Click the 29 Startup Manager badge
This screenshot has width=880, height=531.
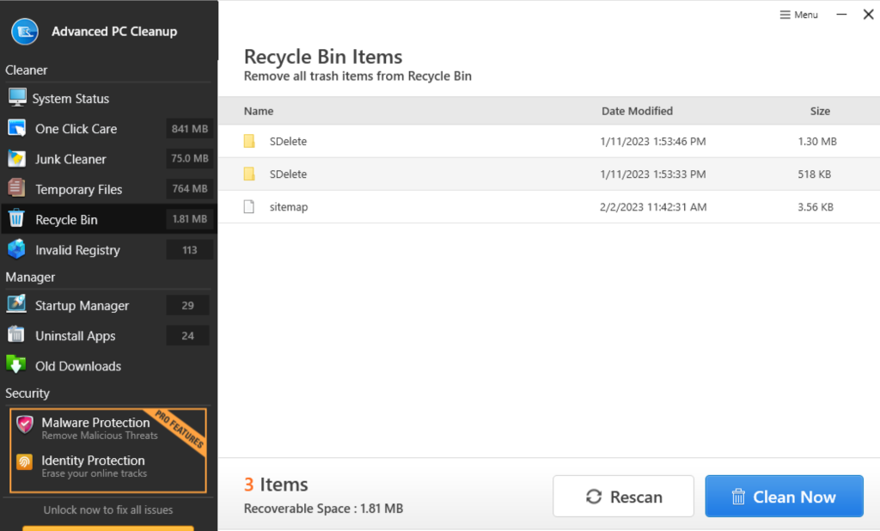(187, 305)
